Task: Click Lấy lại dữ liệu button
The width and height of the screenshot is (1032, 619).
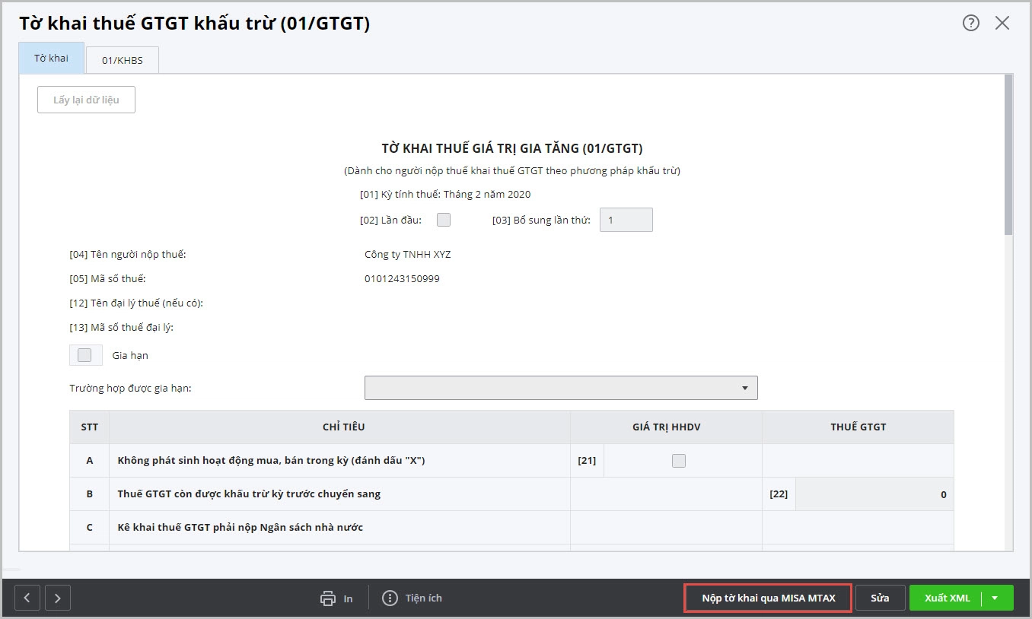Action: 86,100
